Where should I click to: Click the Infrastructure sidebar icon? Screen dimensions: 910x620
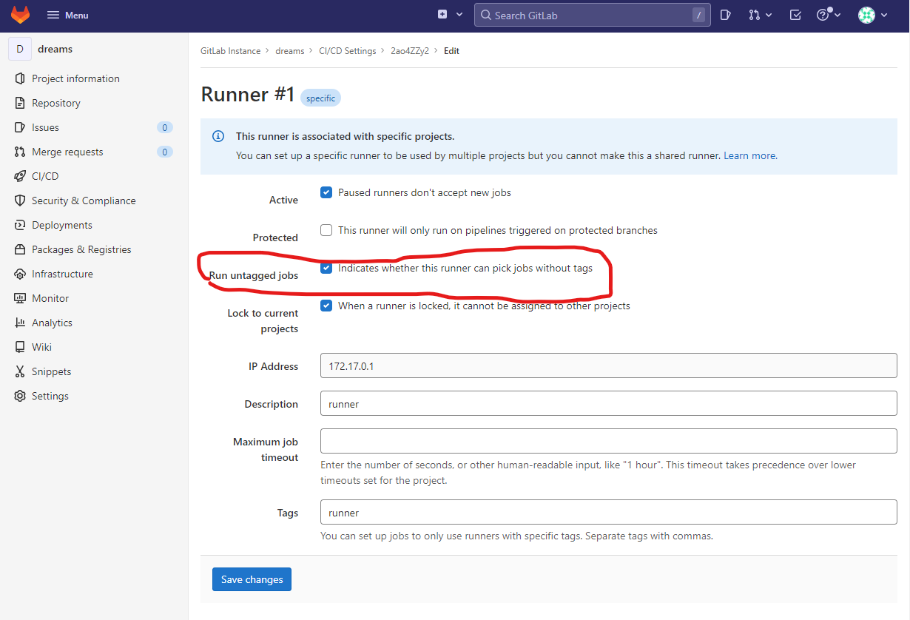click(19, 274)
